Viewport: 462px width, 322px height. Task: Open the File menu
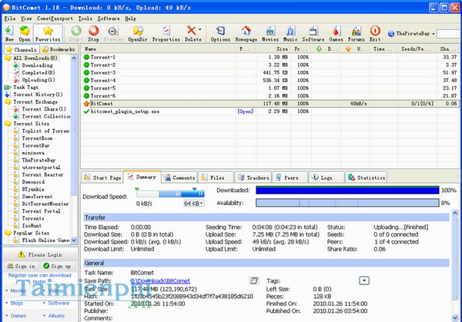click(10, 18)
